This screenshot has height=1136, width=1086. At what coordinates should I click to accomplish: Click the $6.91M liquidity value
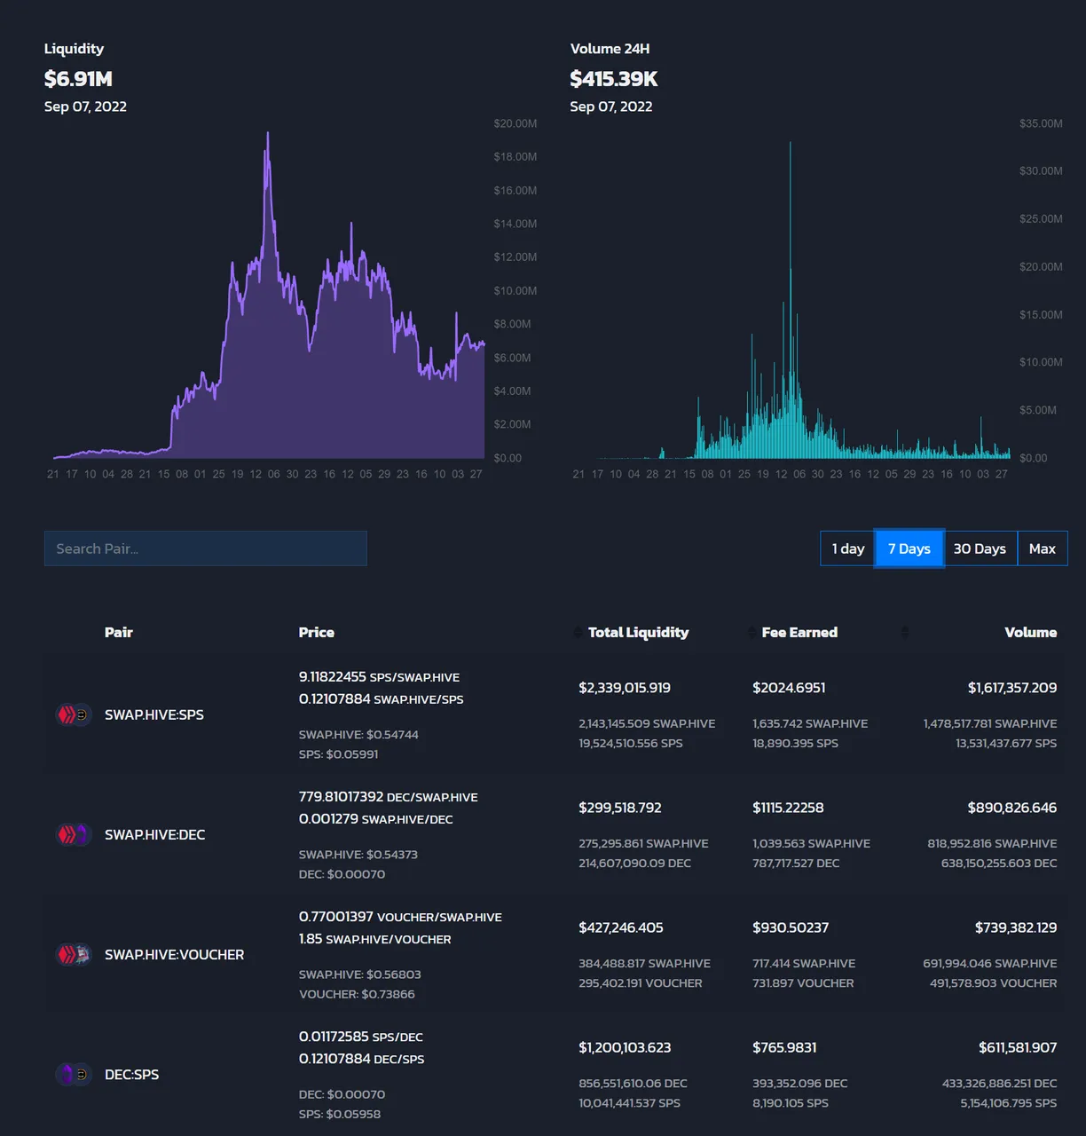(78, 79)
